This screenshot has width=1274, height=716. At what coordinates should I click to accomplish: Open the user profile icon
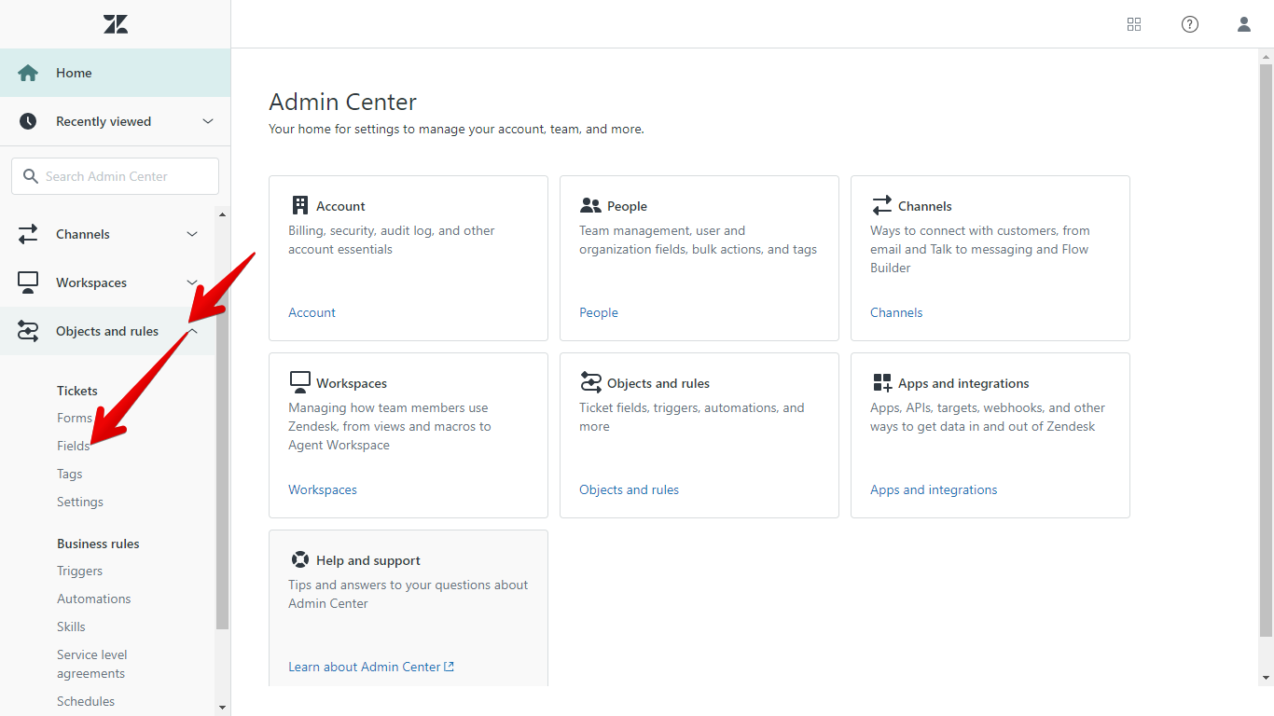coord(1244,24)
